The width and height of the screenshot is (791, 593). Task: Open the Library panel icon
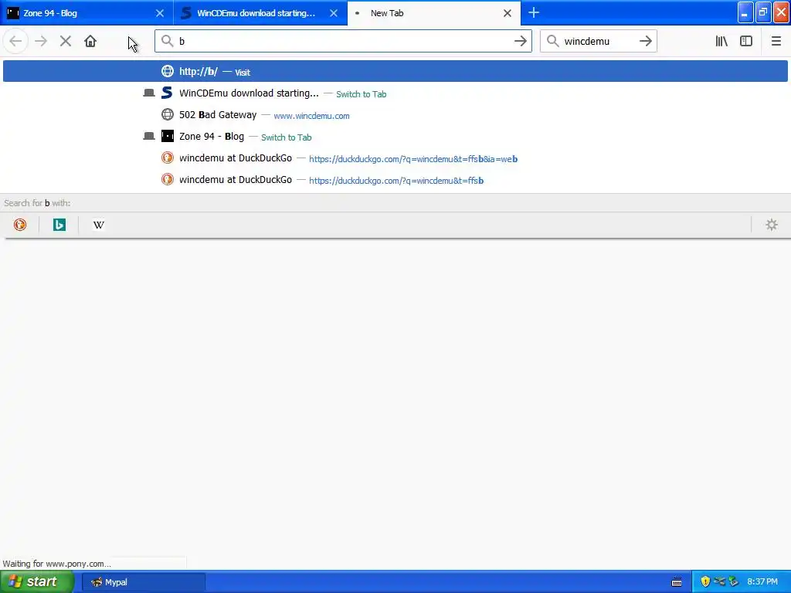721,42
